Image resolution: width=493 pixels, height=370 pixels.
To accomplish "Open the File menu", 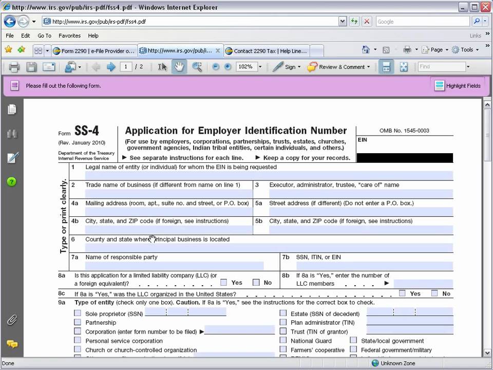I will click(10, 35).
